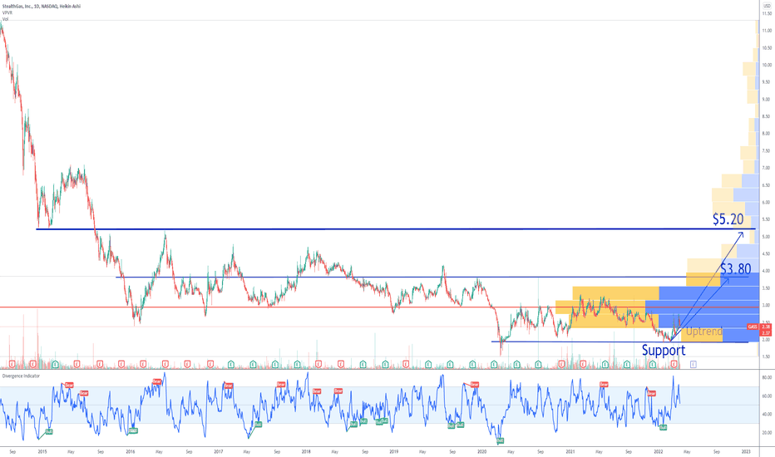The width and height of the screenshot is (775, 457).
Task: Select the blue Support horizontal line
Action: tap(620, 342)
